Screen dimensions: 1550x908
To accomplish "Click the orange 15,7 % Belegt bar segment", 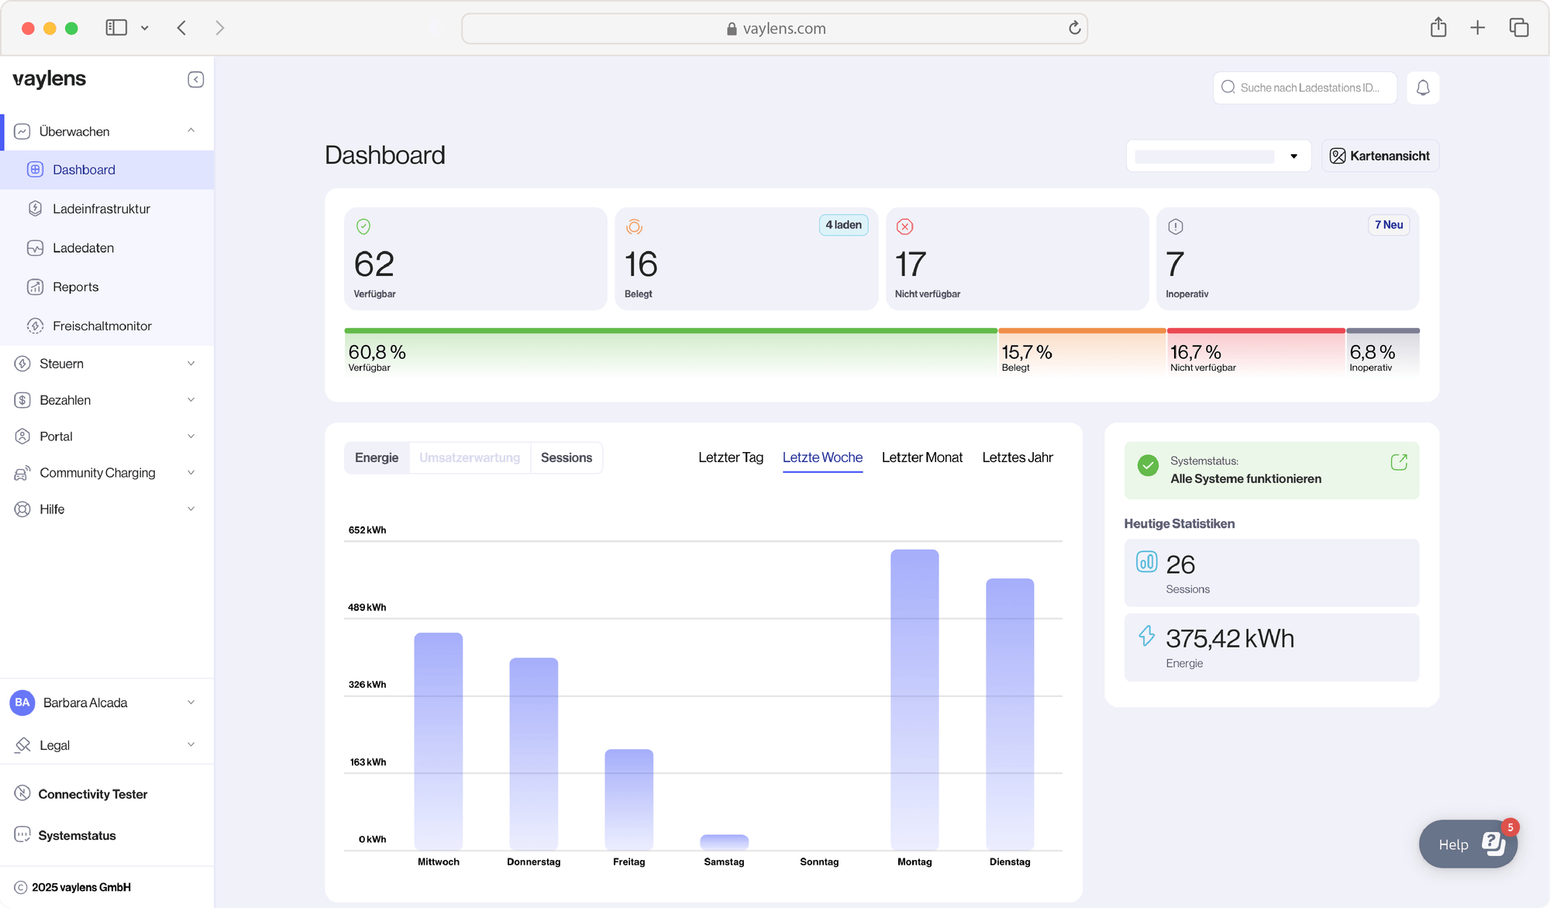I will (x=1082, y=353).
